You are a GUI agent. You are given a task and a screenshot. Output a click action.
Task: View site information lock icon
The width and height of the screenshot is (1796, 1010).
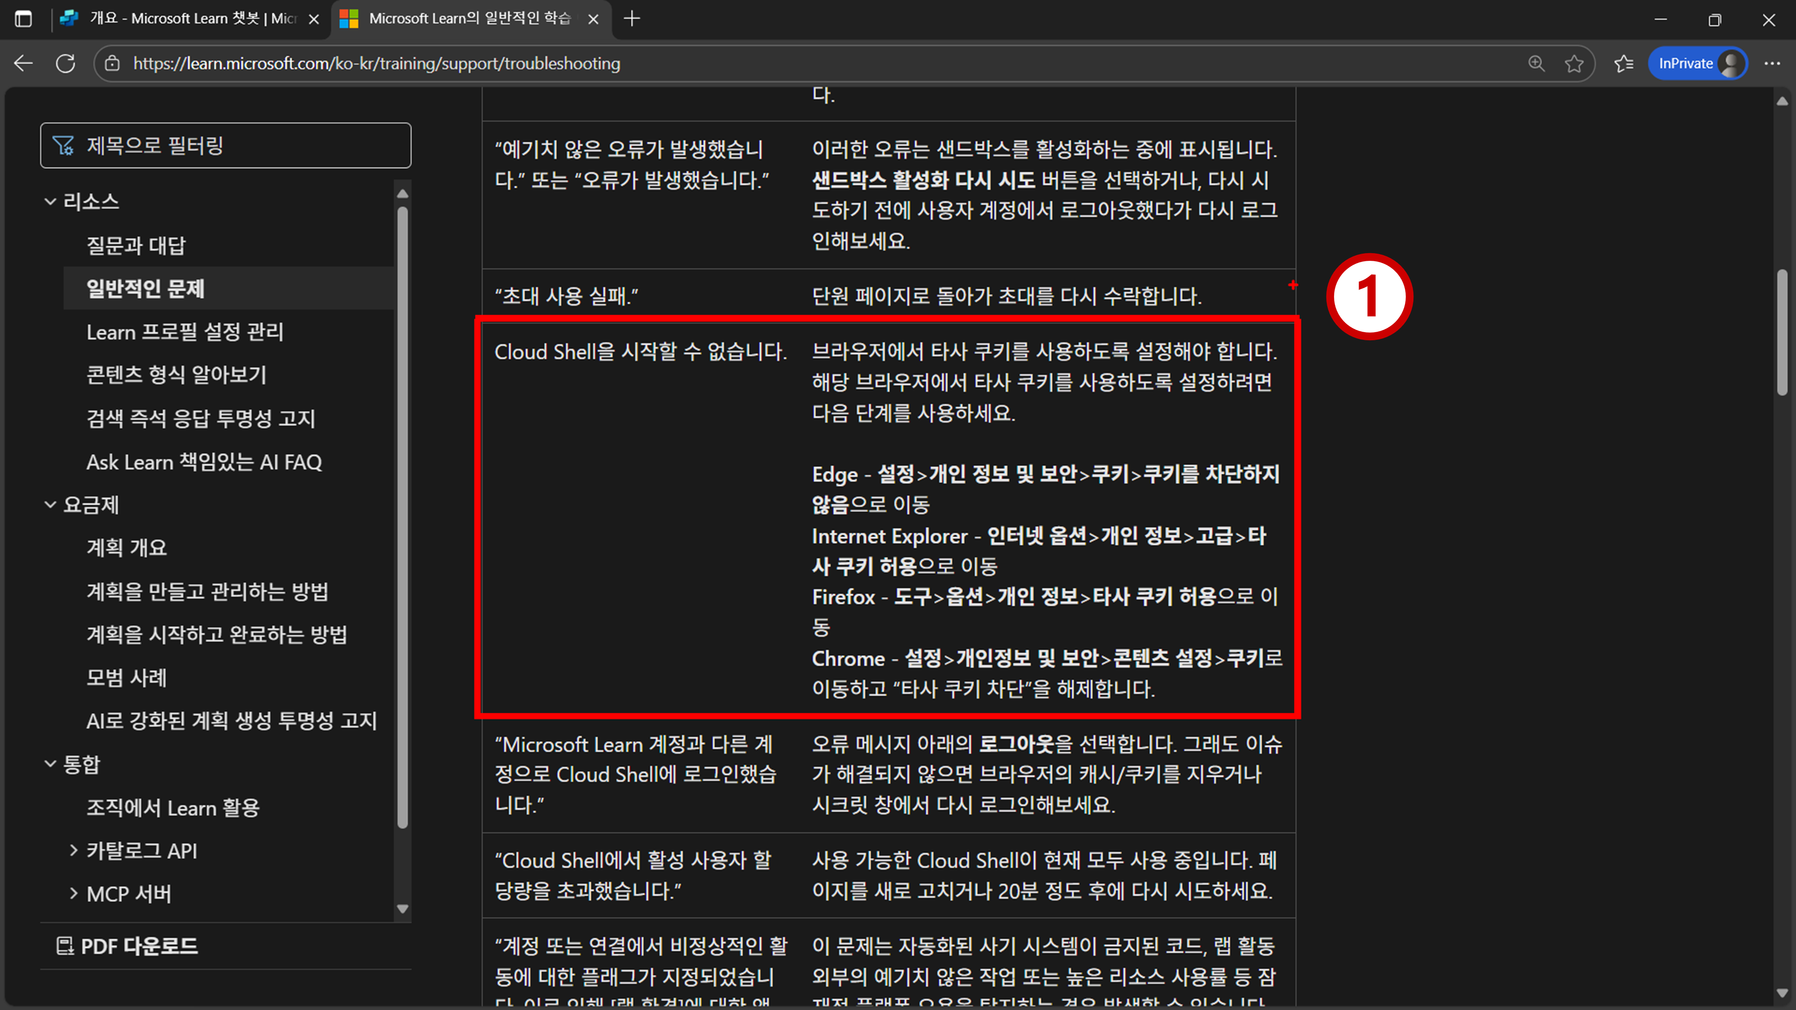[x=112, y=63]
